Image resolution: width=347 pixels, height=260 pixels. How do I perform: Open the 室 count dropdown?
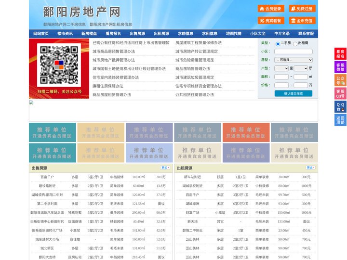click(281, 68)
